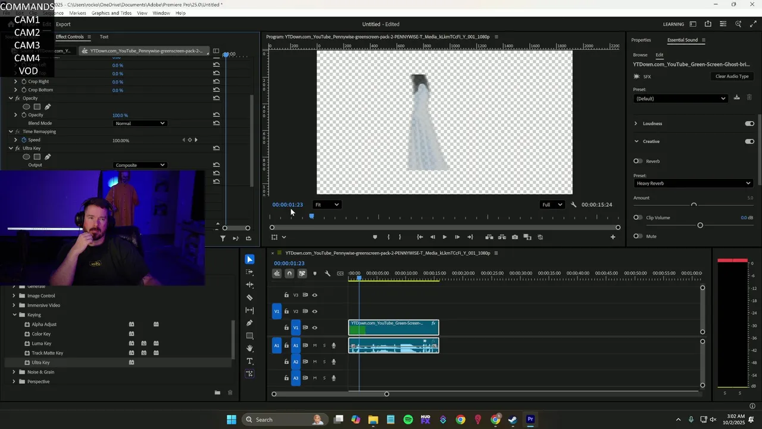Open the Heavy Reverb preset dropdown
The width and height of the screenshot is (762, 429).
(694, 184)
